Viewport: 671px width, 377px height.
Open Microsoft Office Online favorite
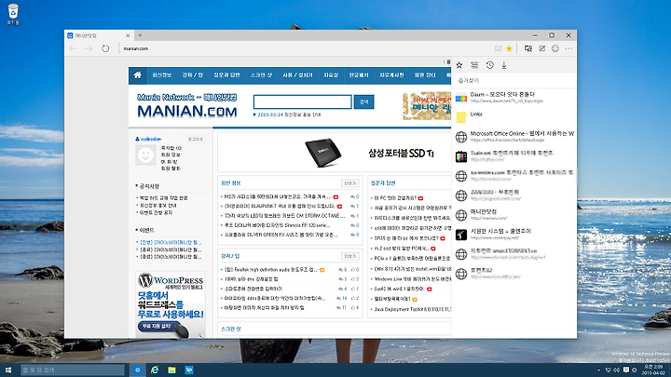click(x=514, y=136)
